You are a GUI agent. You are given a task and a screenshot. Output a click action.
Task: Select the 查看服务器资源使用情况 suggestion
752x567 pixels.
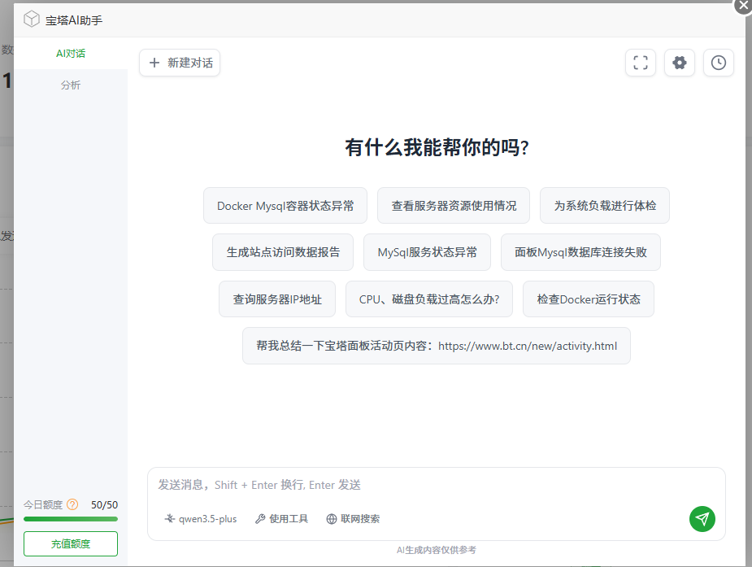[x=454, y=206]
